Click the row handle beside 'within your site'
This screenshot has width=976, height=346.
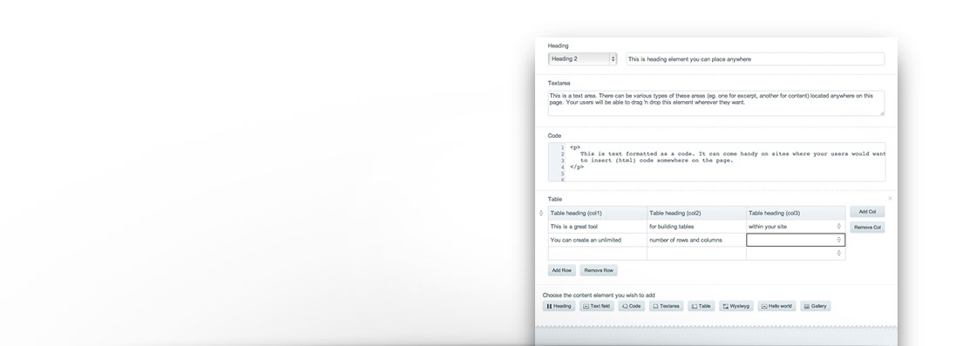pyautogui.click(x=839, y=227)
